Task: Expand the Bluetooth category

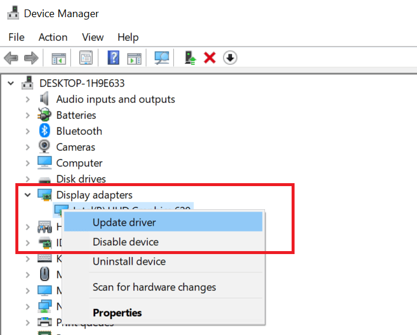Action: [x=28, y=131]
